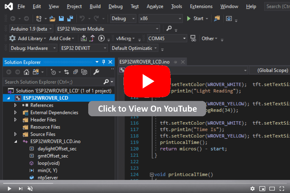Click the Collapse All icon
The width and height of the screenshot is (290, 193).
(75, 72)
